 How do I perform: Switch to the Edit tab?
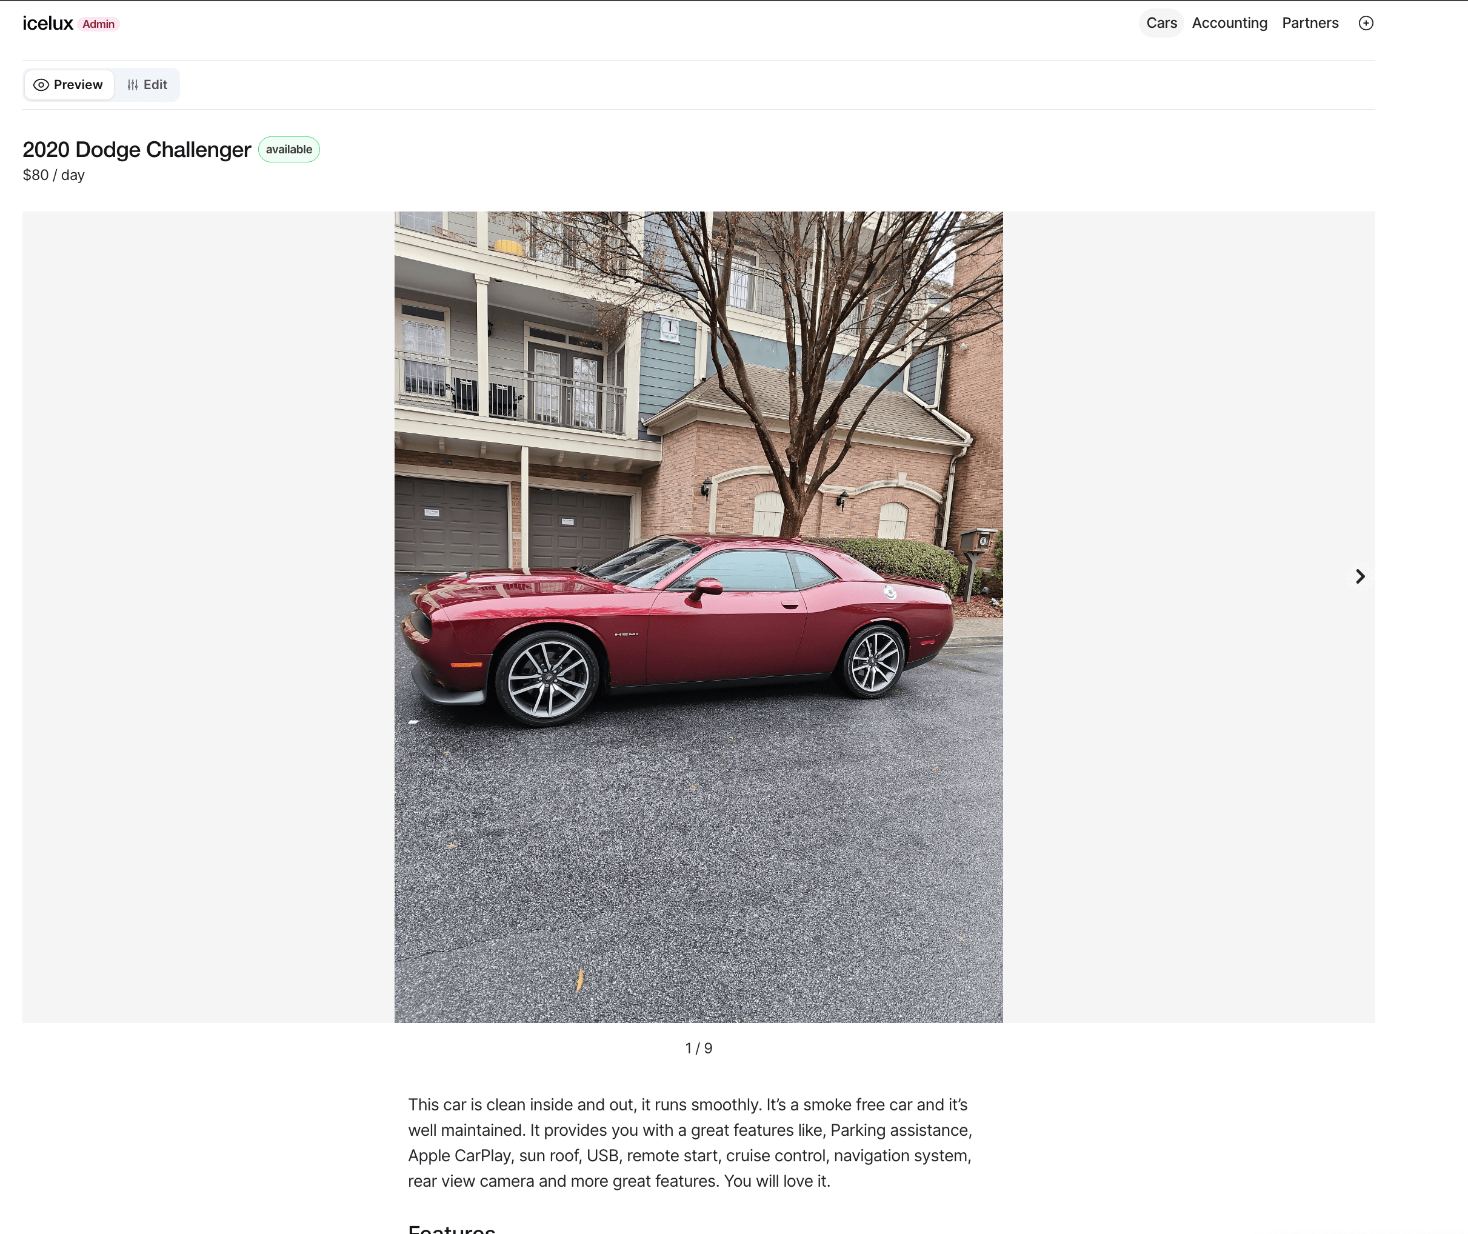pyautogui.click(x=147, y=85)
